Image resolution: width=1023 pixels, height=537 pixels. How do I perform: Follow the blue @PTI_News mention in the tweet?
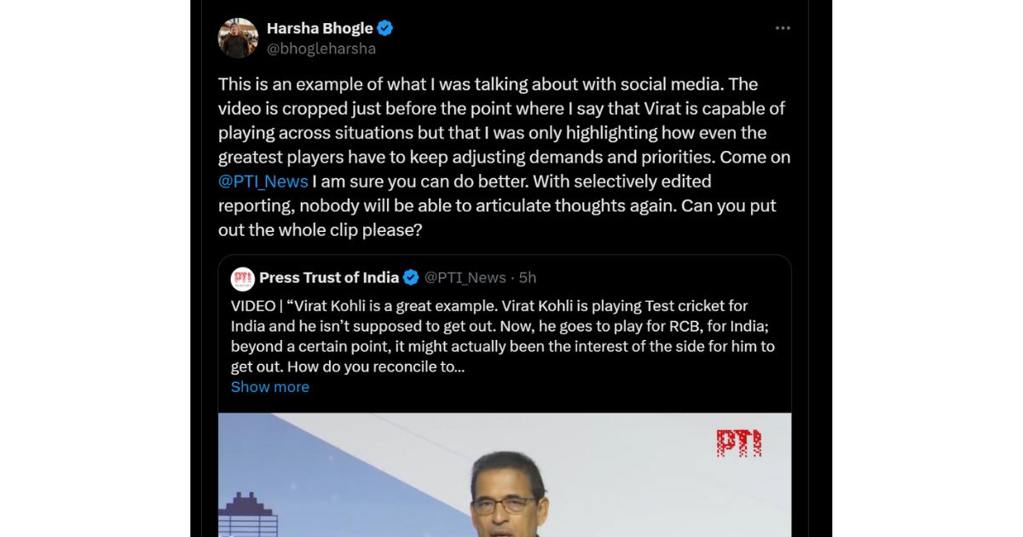tap(263, 182)
